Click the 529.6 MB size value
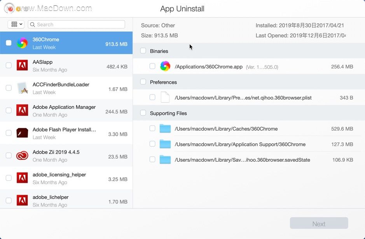 tap(342, 129)
